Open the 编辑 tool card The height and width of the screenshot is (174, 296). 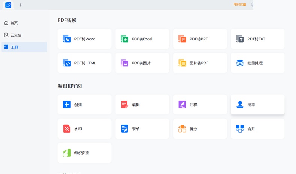(x=142, y=105)
